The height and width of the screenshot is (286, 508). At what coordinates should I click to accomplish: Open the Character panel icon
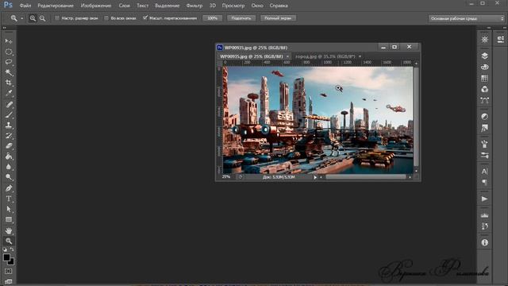pyautogui.click(x=485, y=172)
